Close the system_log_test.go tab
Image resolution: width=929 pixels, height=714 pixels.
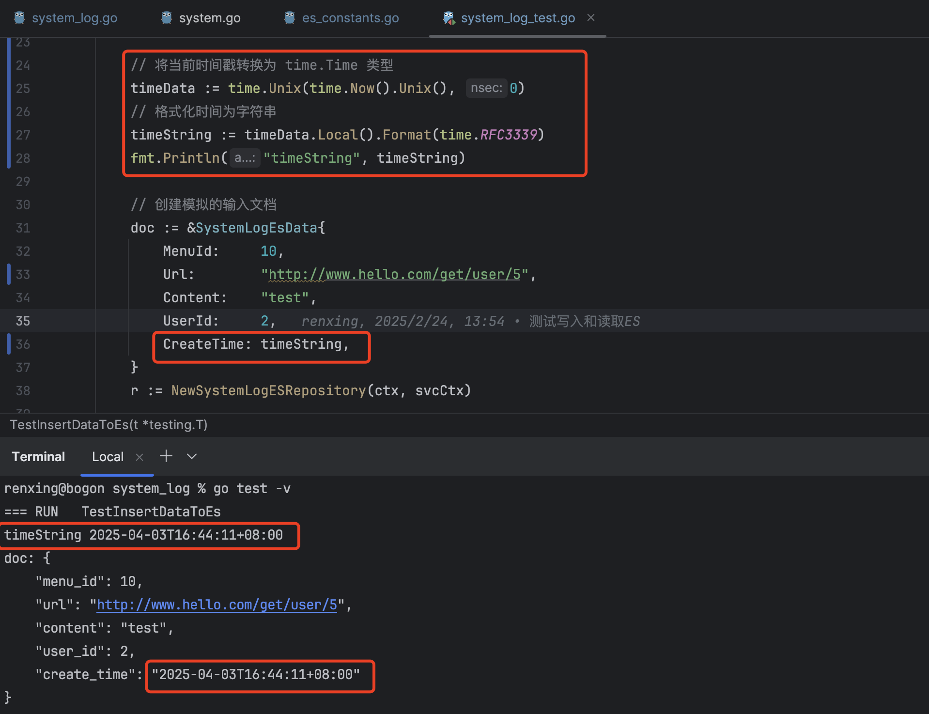(x=591, y=17)
